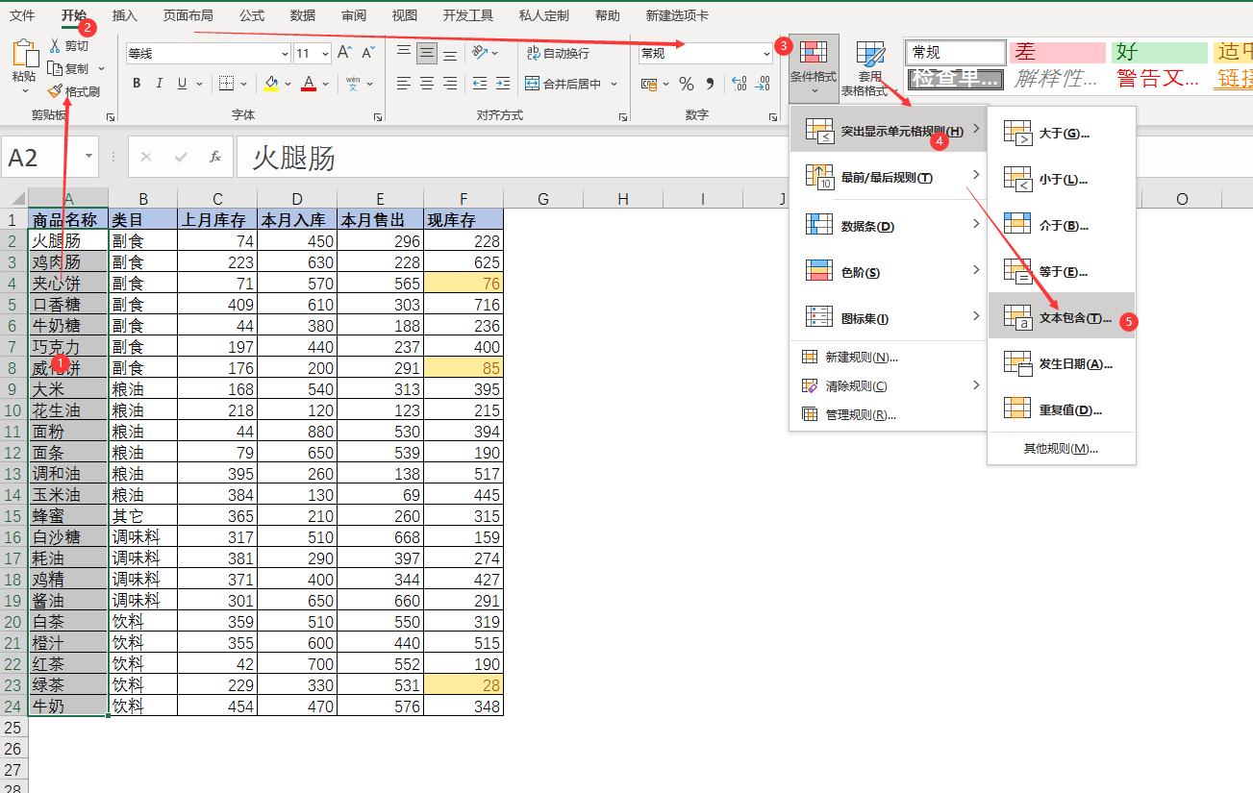Image resolution: width=1253 pixels, height=793 pixels.
Task: Switch to the 公式 tab
Action: click(x=252, y=15)
